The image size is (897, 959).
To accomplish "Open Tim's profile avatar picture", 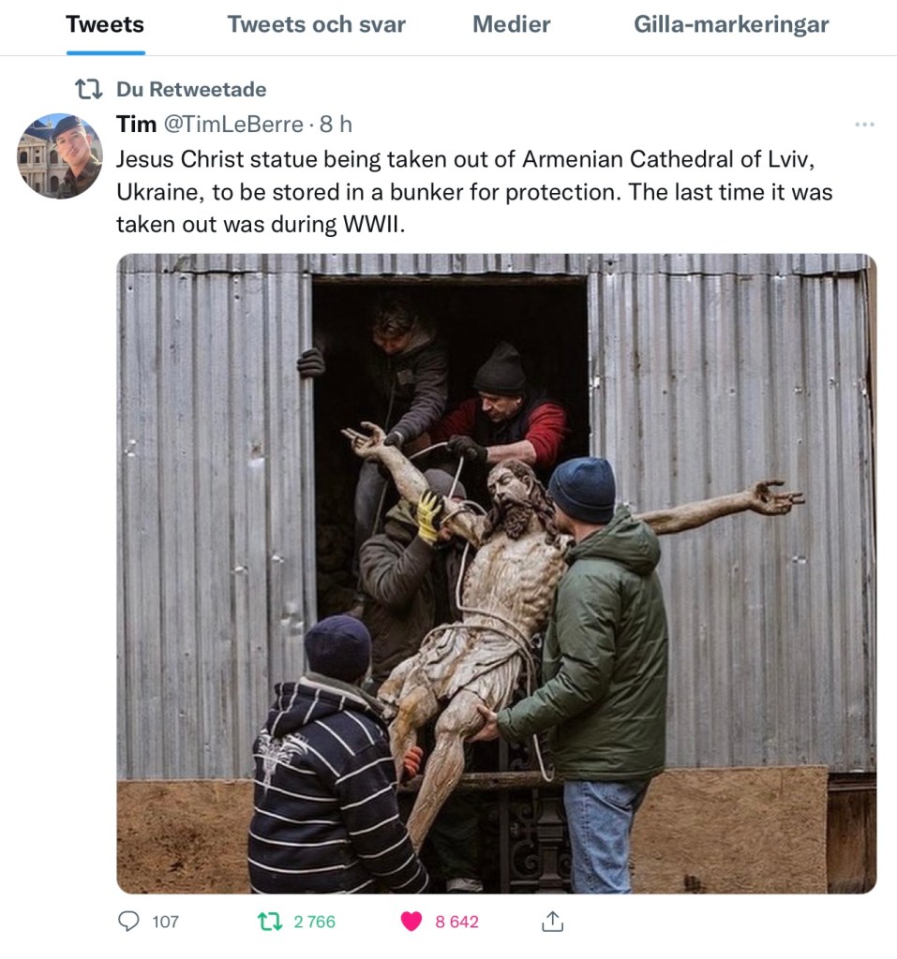I will tap(59, 155).
